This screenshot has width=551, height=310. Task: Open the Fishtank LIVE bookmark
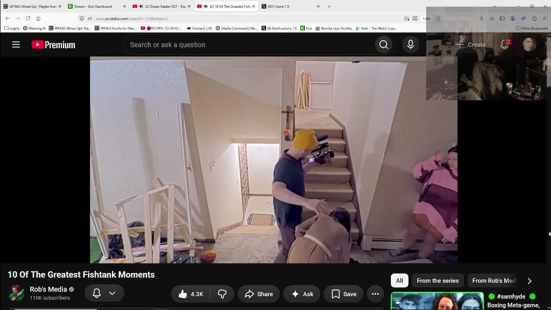coord(199,28)
